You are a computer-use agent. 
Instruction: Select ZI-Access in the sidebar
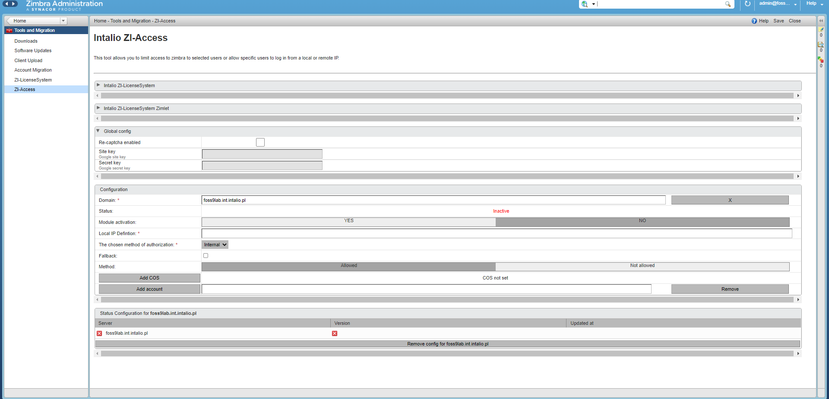(x=46, y=89)
